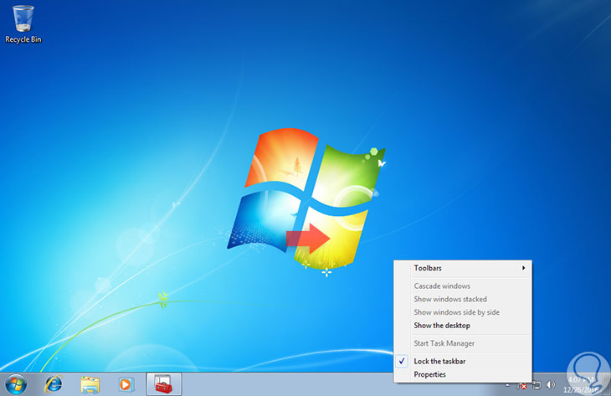The image size is (611, 396).
Task: Click the Windows Start orb
Action: tap(16, 384)
